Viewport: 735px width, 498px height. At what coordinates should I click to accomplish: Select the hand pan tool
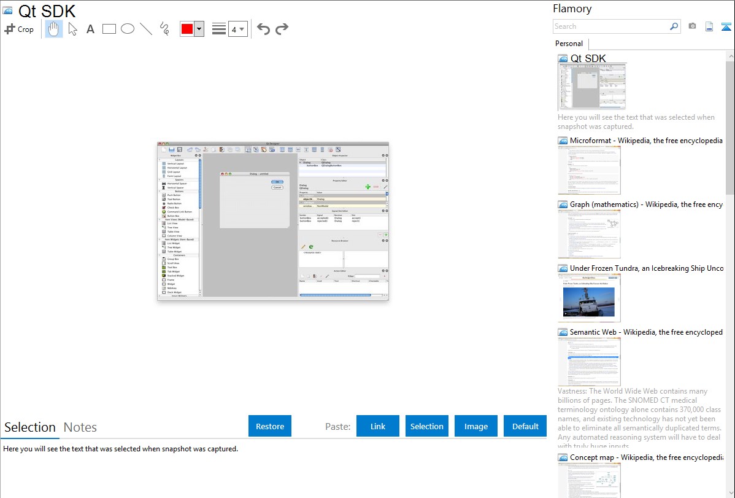pos(53,29)
